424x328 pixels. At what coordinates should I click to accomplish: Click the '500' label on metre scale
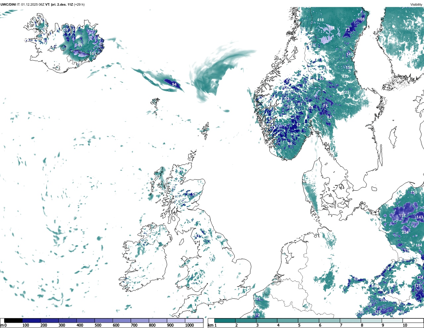point(98,325)
